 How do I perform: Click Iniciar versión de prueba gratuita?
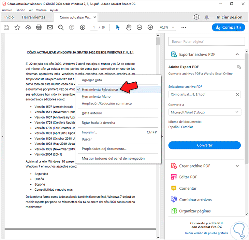point(206,233)
